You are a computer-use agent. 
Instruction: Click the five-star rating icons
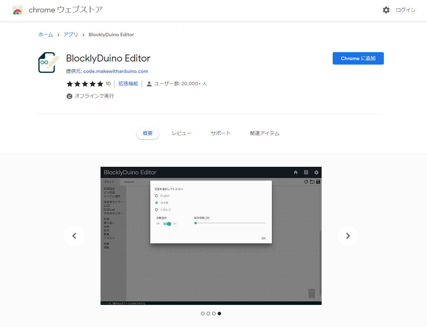85,84
